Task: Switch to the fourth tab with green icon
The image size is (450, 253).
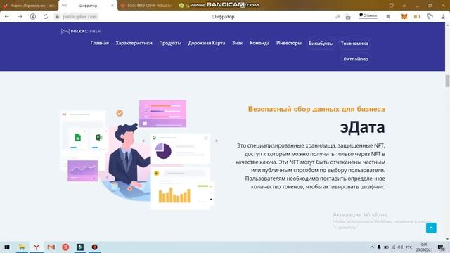Action: 181,6
